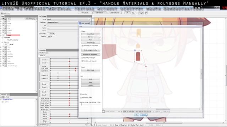
Task: Click the Move polygon button
Action: point(90,40)
